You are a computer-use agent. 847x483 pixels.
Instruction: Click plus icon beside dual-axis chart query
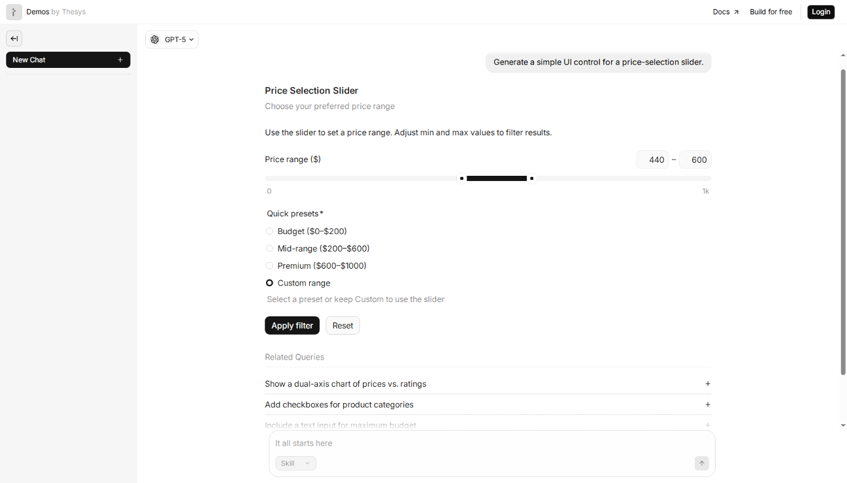click(x=708, y=384)
